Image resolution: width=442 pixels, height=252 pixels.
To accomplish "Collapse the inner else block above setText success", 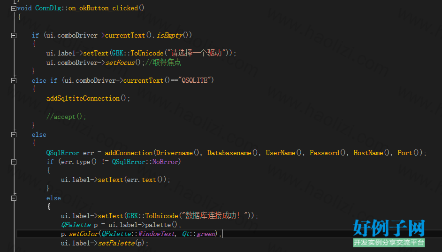I will [x=14, y=198].
